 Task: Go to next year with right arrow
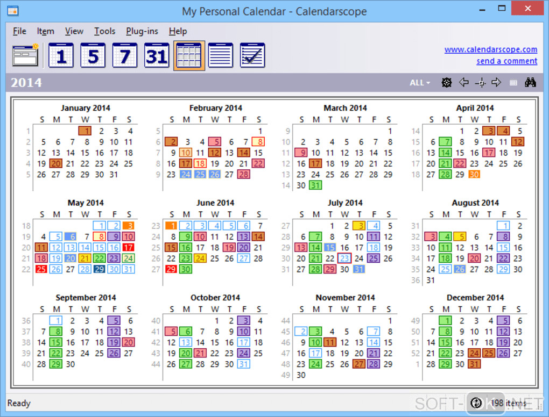(496, 83)
